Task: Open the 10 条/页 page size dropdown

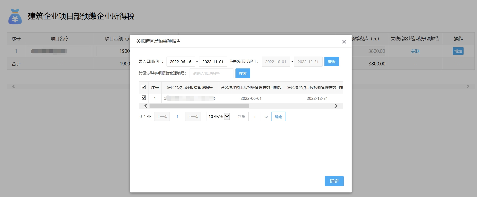Action: click(219, 116)
